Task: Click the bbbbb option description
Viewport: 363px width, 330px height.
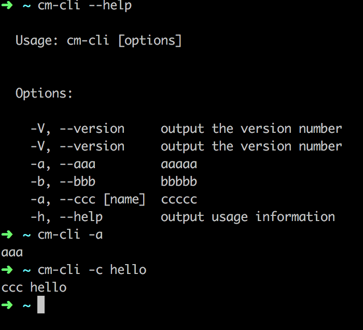Action: [179, 182]
